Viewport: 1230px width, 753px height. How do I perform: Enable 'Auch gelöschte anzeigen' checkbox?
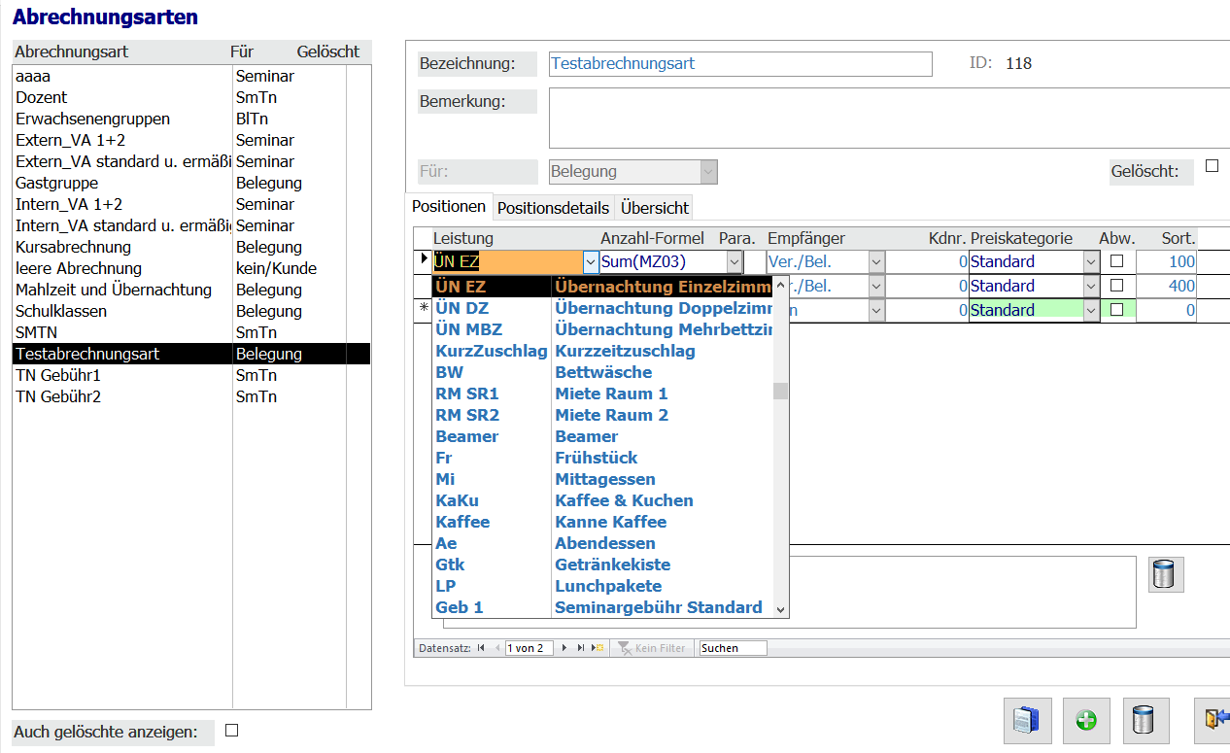(231, 731)
